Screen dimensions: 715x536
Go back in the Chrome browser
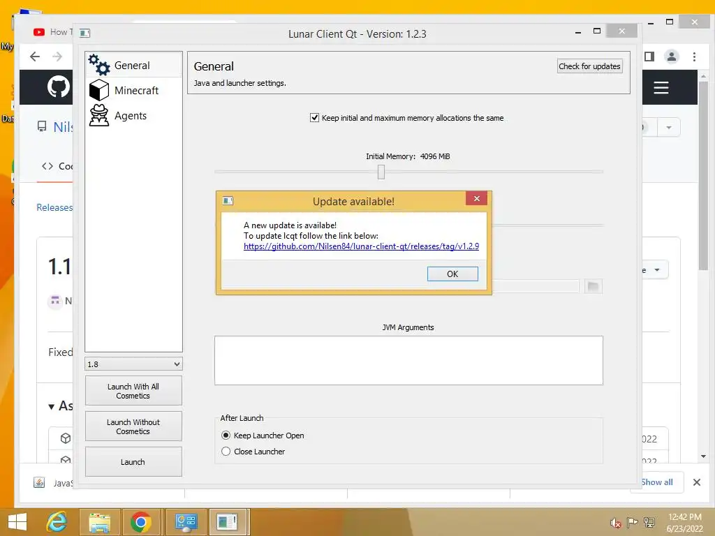point(35,57)
